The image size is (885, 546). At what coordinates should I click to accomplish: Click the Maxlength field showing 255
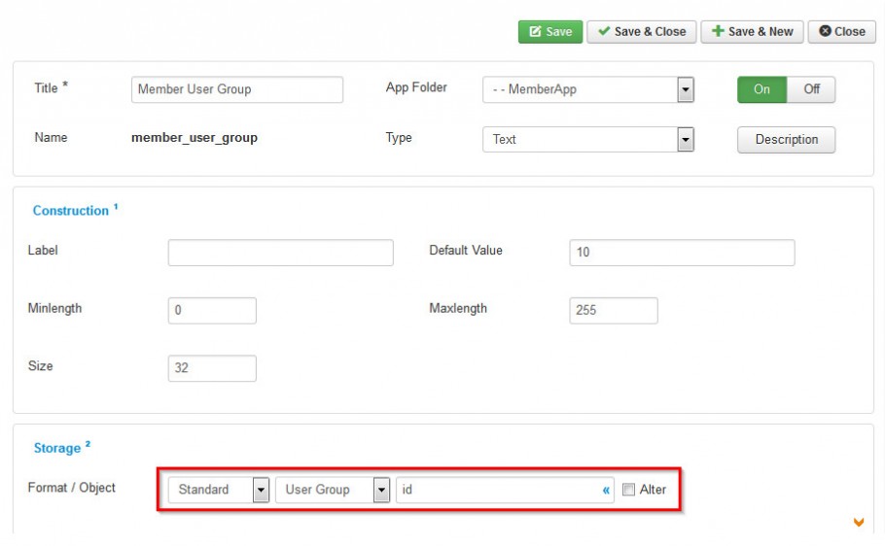pos(614,311)
